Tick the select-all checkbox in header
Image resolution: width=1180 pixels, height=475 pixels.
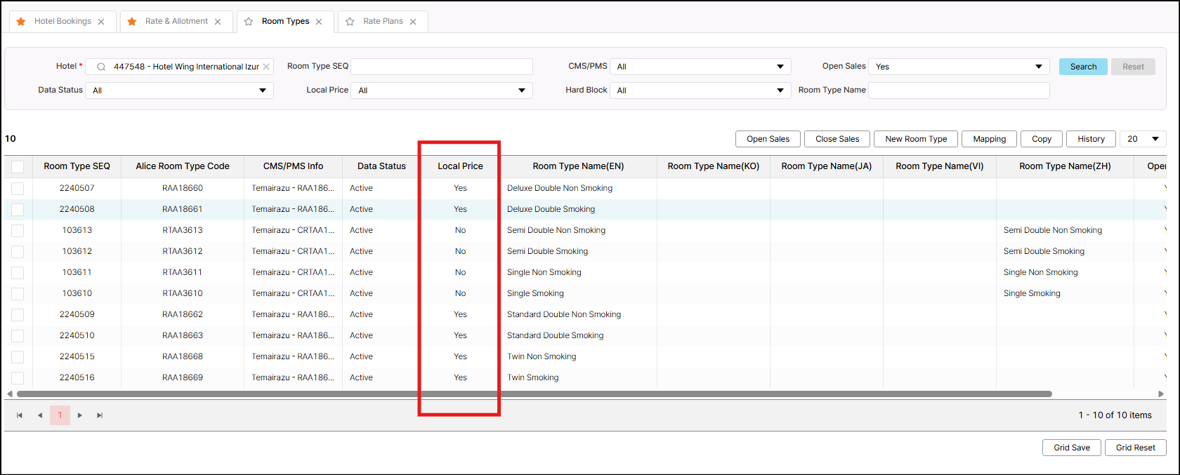pyautogui.click(x=18, y=167)
